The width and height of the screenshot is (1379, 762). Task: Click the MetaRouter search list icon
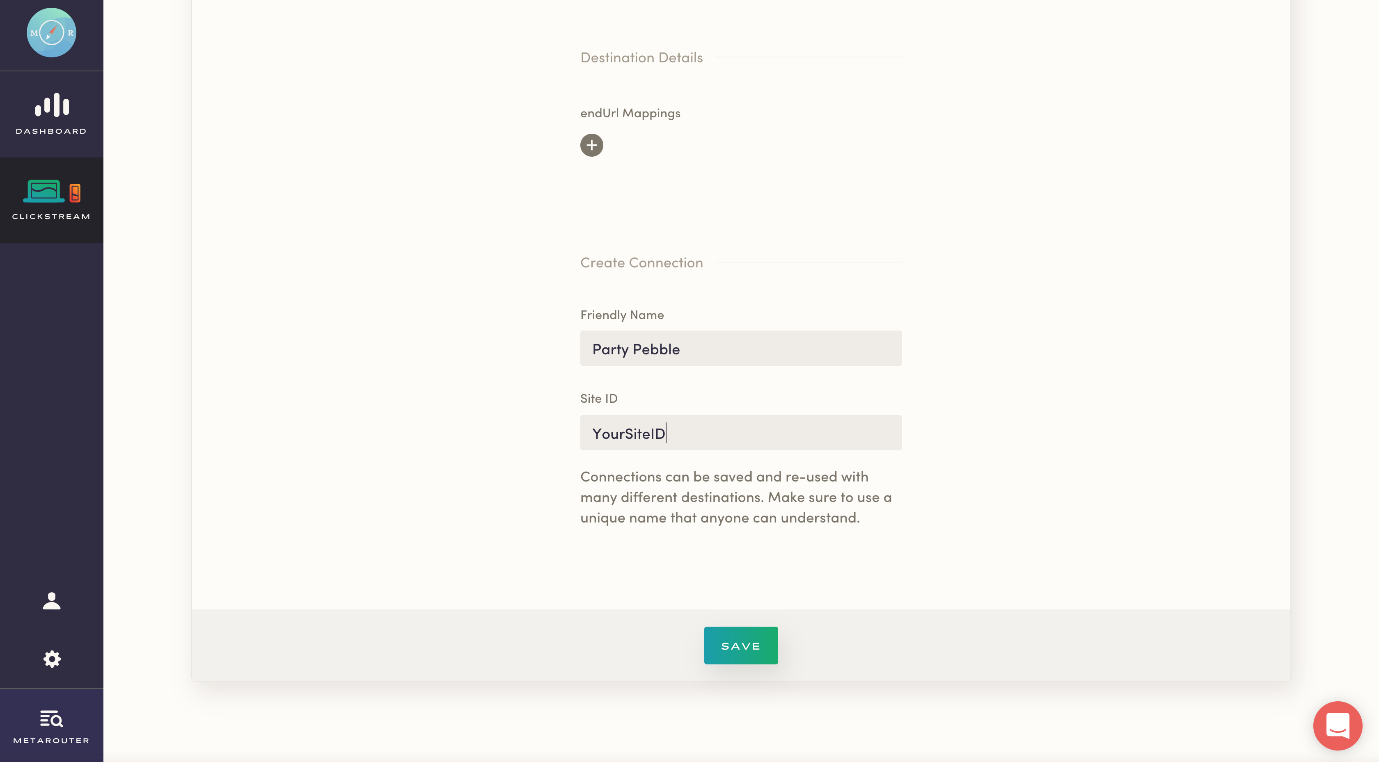[x=51, y=719]
